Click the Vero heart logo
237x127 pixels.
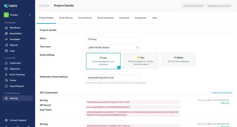(x=6, y=6)
